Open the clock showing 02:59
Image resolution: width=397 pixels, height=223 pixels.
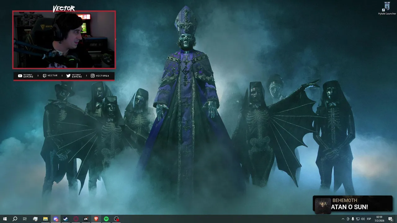(379, 219)
